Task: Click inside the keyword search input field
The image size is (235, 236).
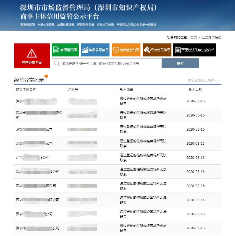Action: coord(108,63)
